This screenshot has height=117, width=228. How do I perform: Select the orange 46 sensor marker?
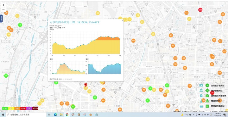click(x=212, y=64)
